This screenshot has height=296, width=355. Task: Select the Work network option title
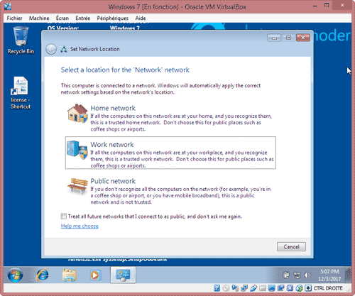(112, 145)
